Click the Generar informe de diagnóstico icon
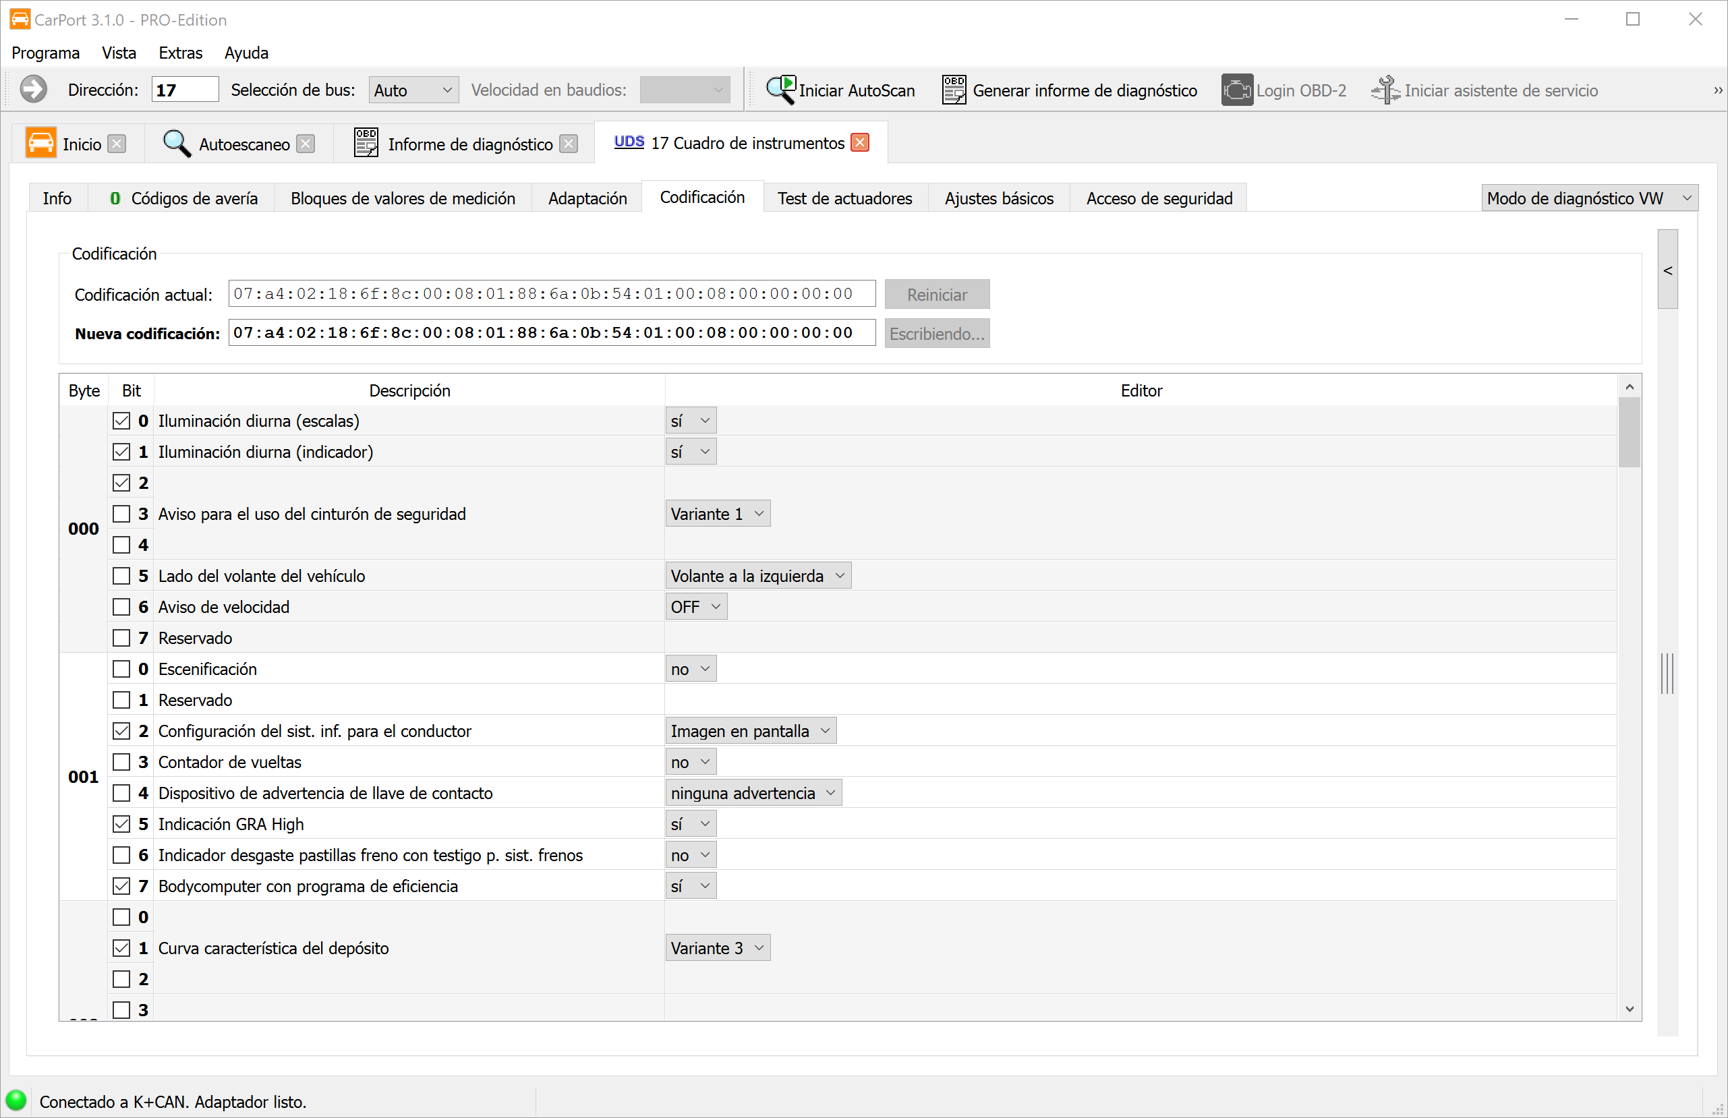Screen dimensions: 1728x1118 click(x=953, y=90)
